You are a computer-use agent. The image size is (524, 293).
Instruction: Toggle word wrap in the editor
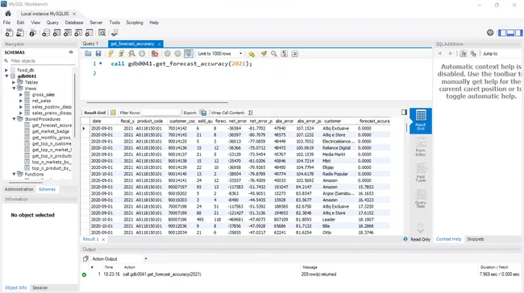coord(295,53)
